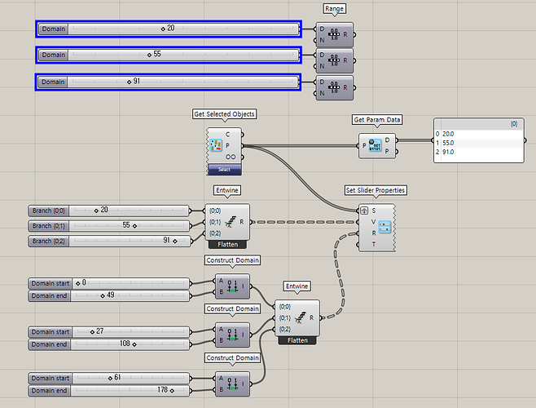Click the Get Selected Objects component icon
Screen dimensions: 536x408
pyautogui.click(x=215, y=145)
